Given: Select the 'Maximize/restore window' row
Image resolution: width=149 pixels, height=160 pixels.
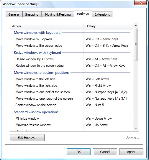Looking at the screenshot, I should (72, 125).
